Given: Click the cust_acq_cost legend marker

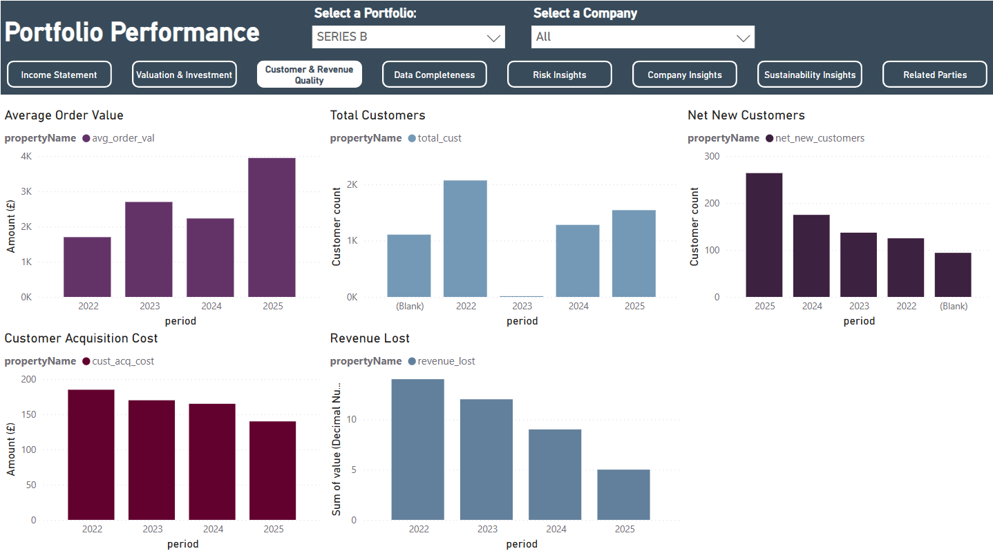Looking at the screenshot, I should tap(86, 361).
